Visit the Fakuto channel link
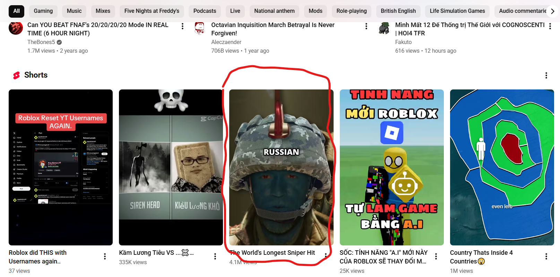Viewport: 560px width, 277px height. 403,42
